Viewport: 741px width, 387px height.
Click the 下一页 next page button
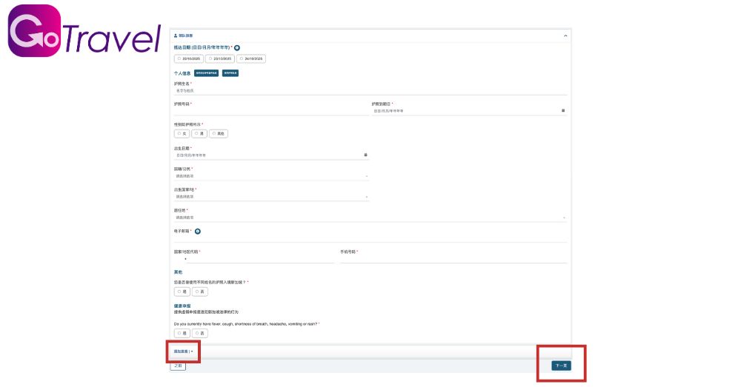[x=561, y=366]
